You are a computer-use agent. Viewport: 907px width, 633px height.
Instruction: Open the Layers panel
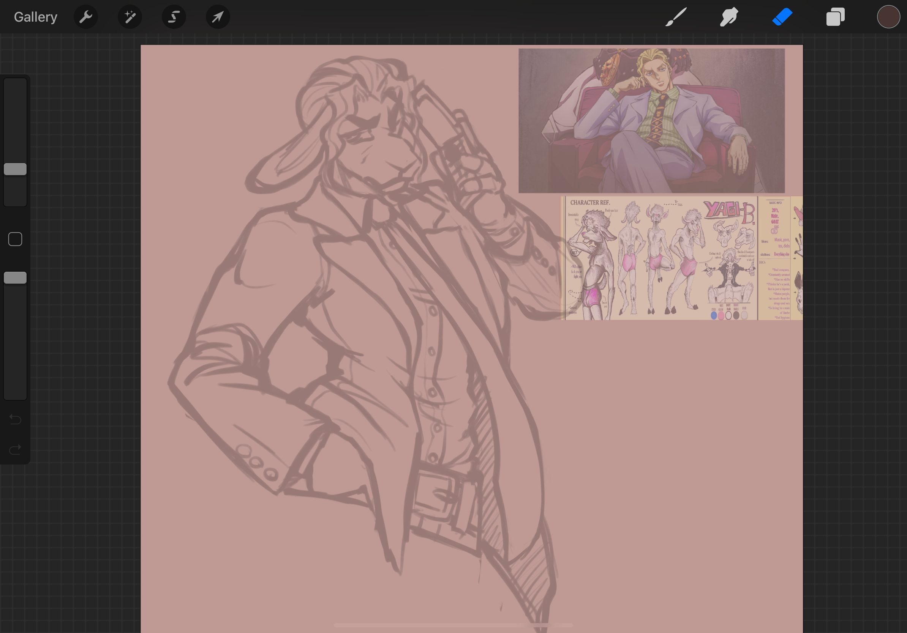(835, 17)
